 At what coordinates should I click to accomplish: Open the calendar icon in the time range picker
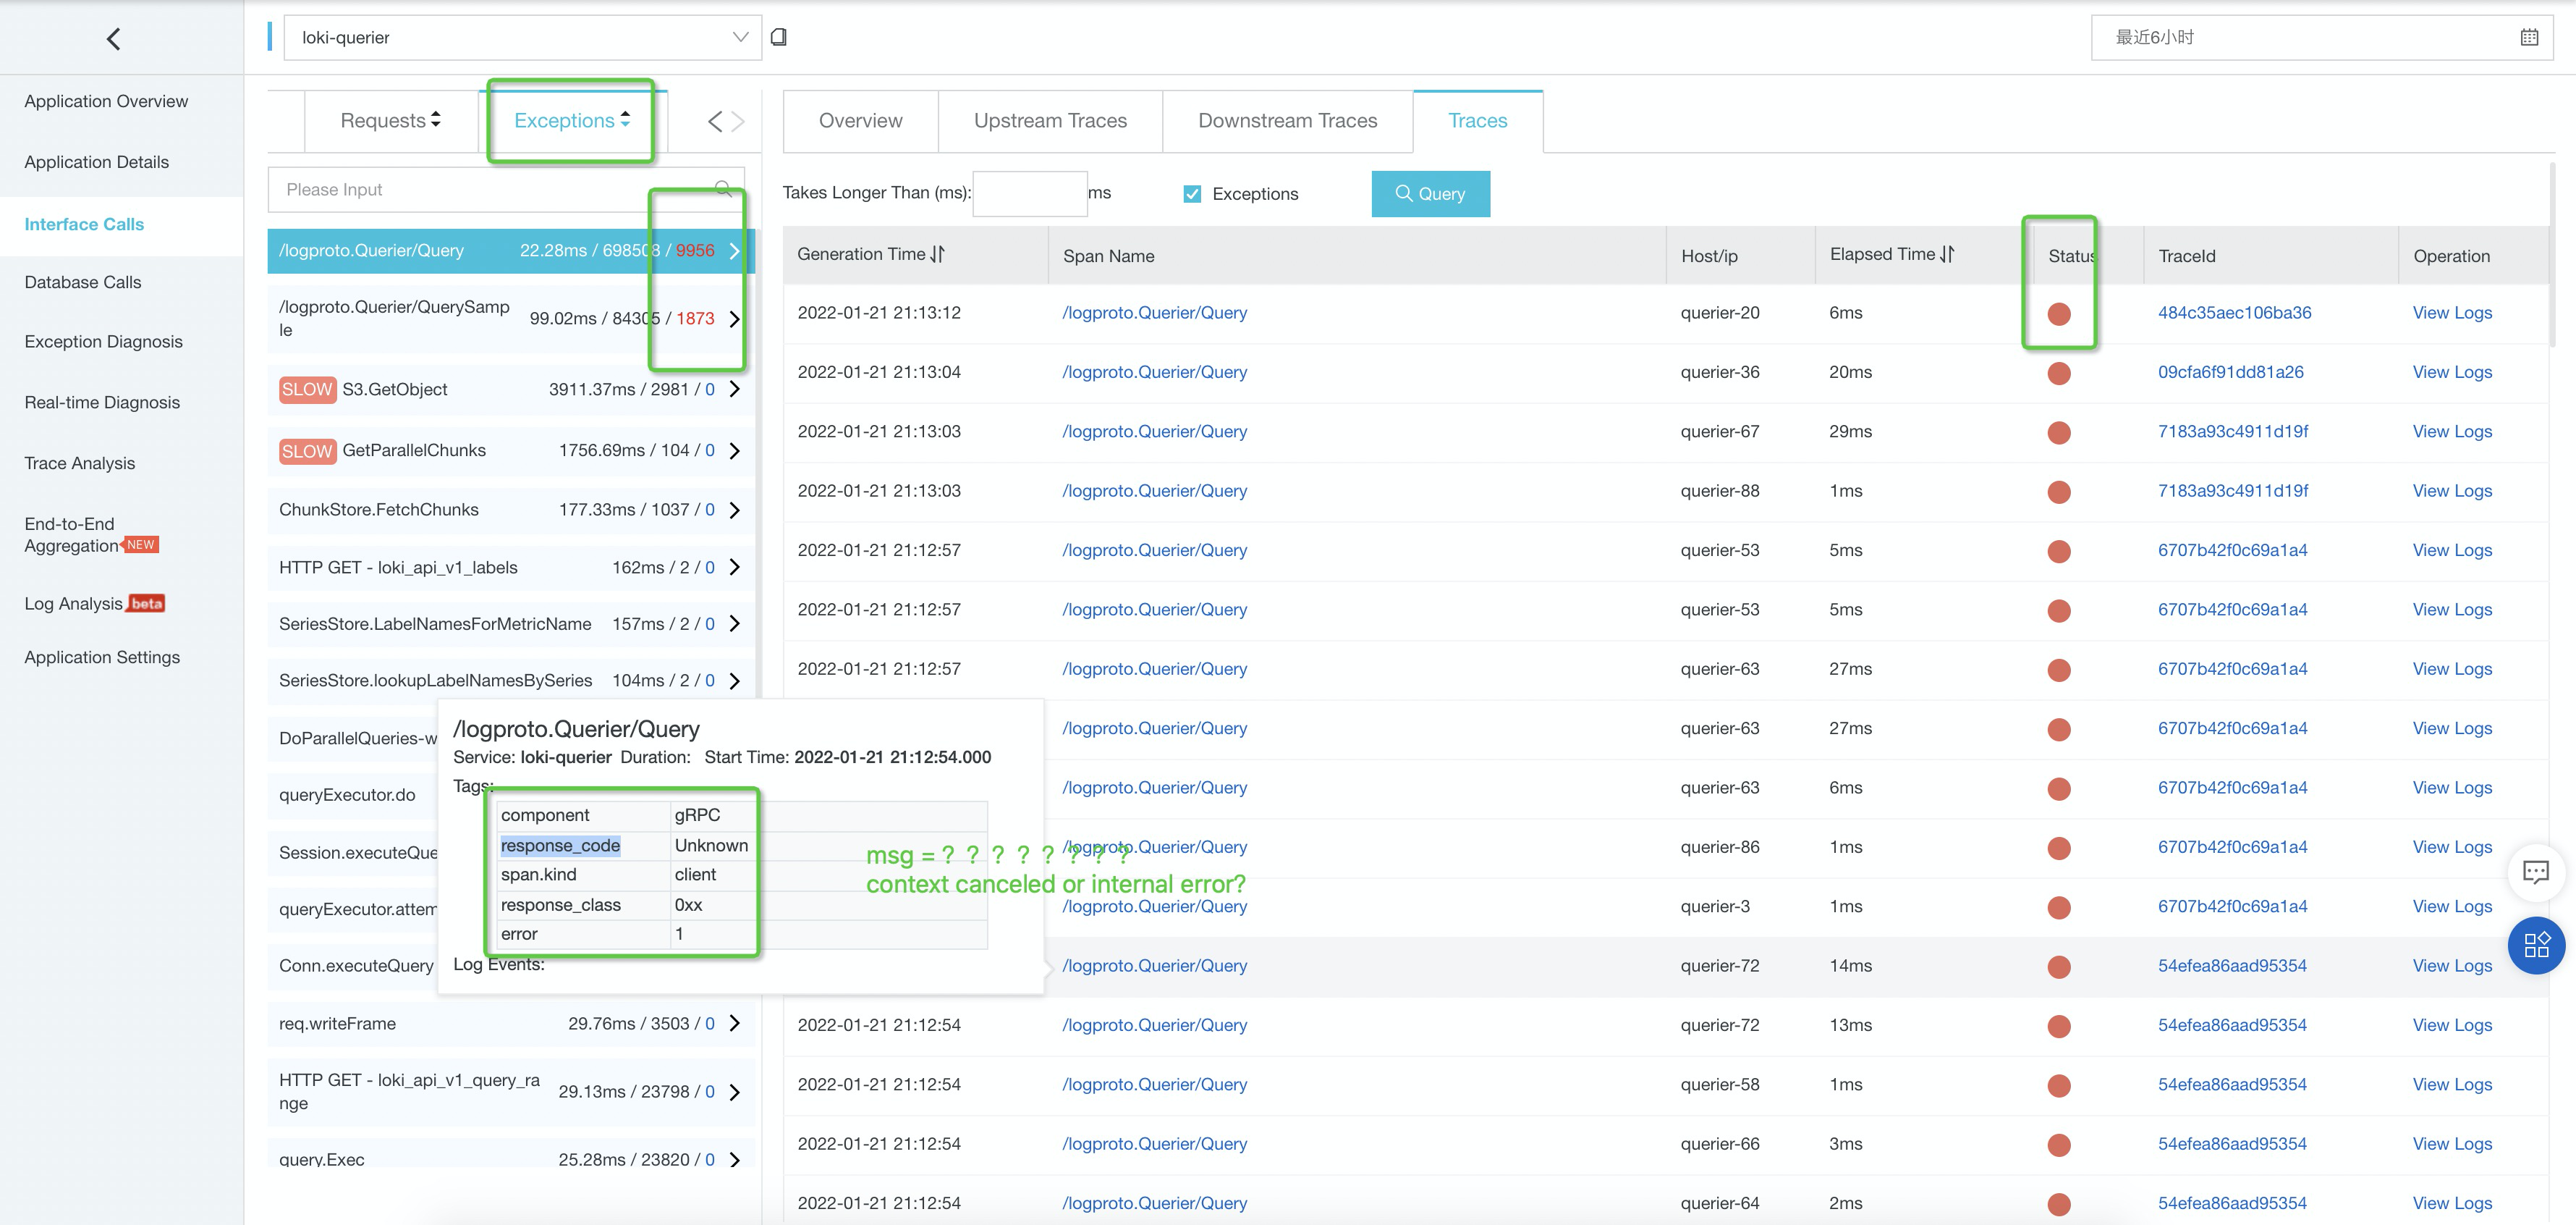(x=2529, y=37)
